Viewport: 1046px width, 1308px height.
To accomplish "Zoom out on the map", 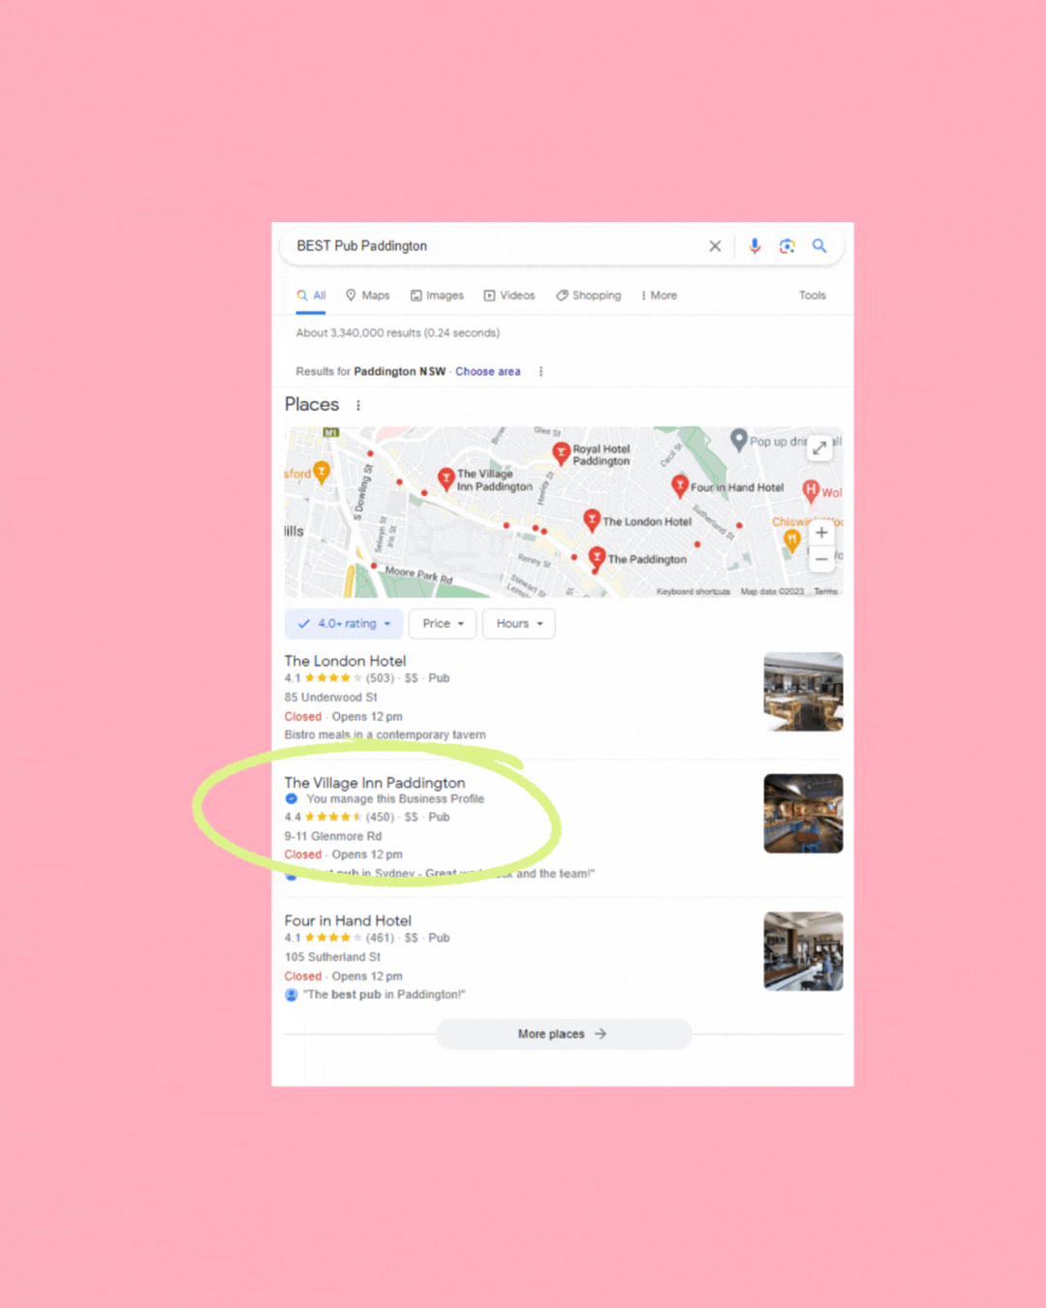I will [x=821, y=560].
